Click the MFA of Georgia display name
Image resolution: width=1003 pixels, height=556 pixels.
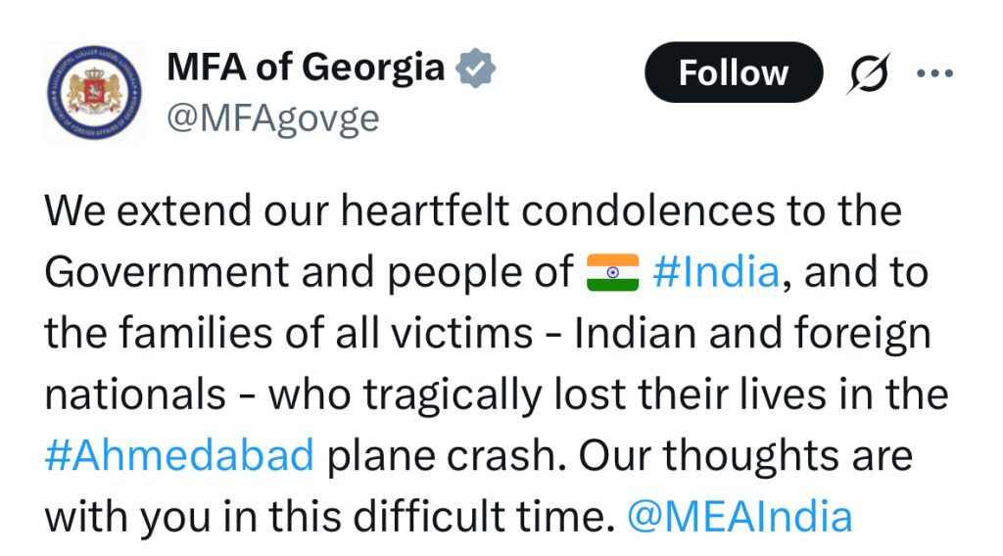coord(306,67)
